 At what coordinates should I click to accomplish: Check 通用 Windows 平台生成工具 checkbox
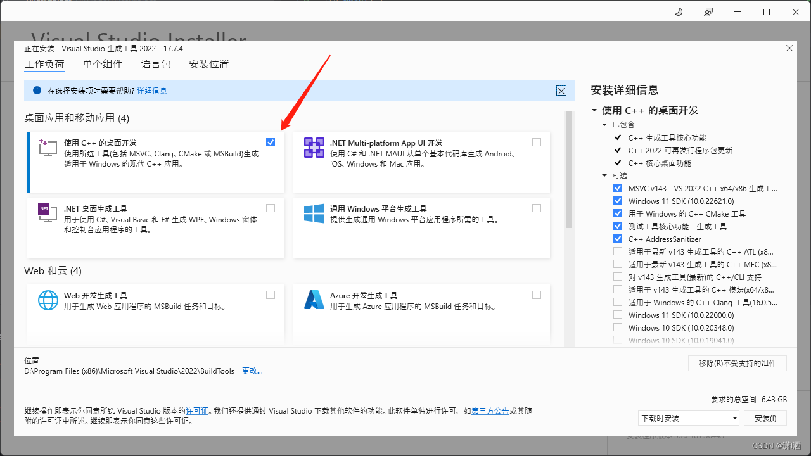point(537,208)
